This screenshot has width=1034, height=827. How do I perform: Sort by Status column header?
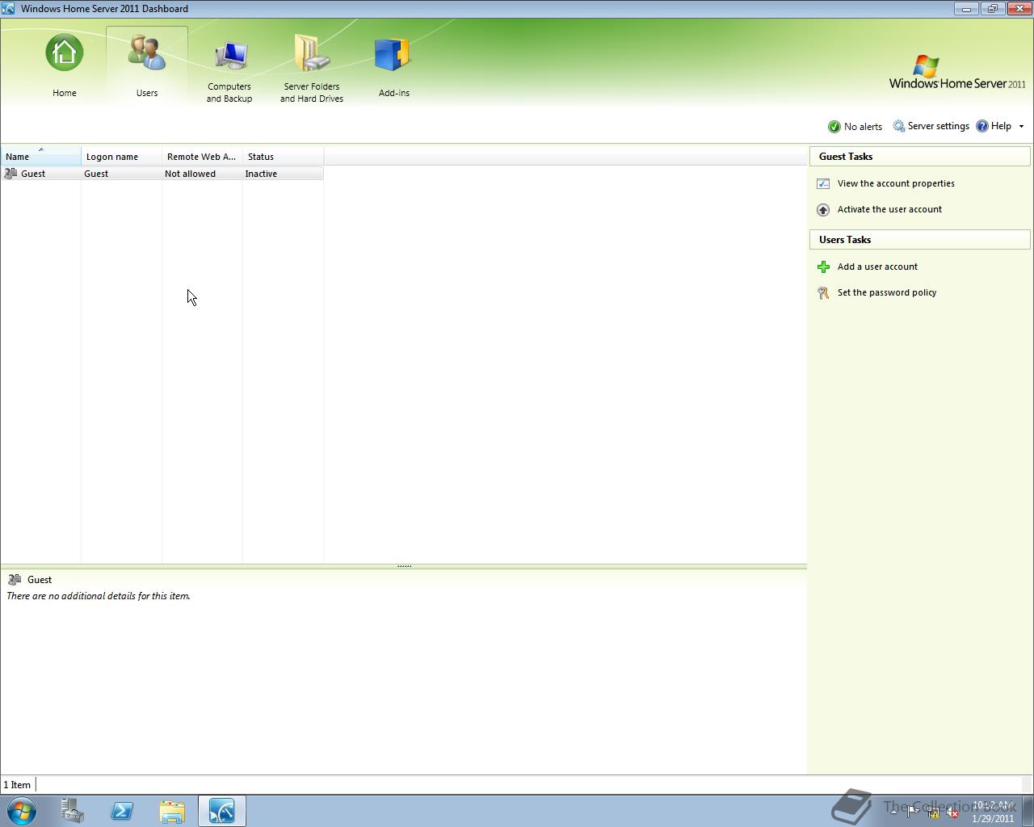point(284,157)
